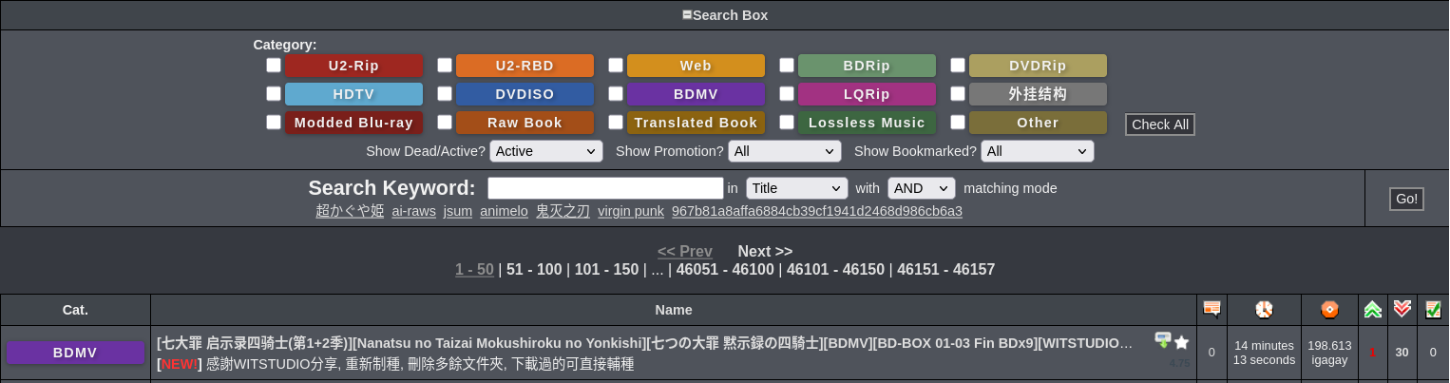Viewport: 1450px width, 383px height.
Task: Open the blue DVDISO category label
Action: tap(525, 94)
